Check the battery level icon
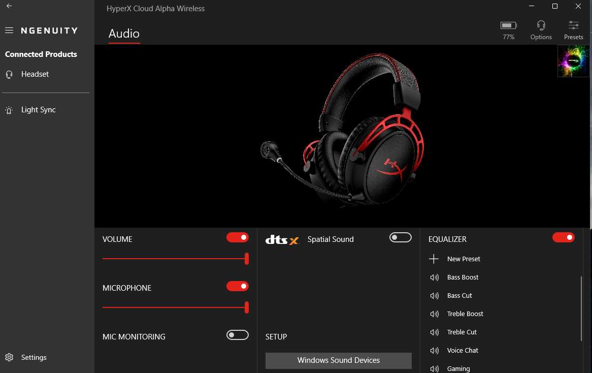The image size is (592, 373). click(509, 25)
